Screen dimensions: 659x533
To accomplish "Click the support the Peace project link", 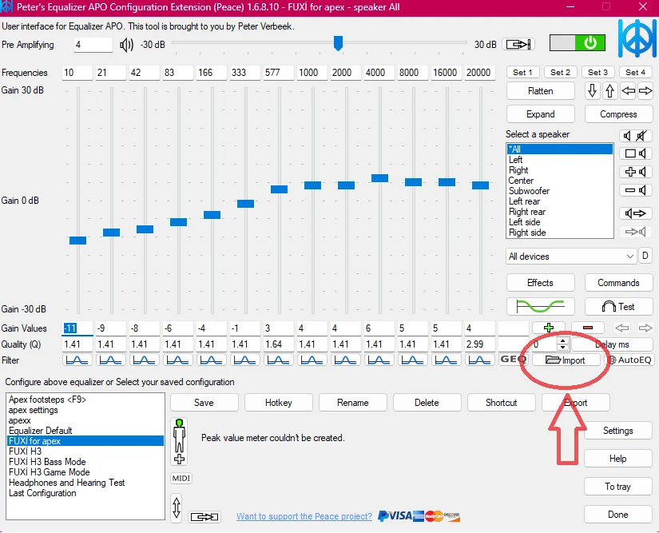I will click(x=304, y=516).
